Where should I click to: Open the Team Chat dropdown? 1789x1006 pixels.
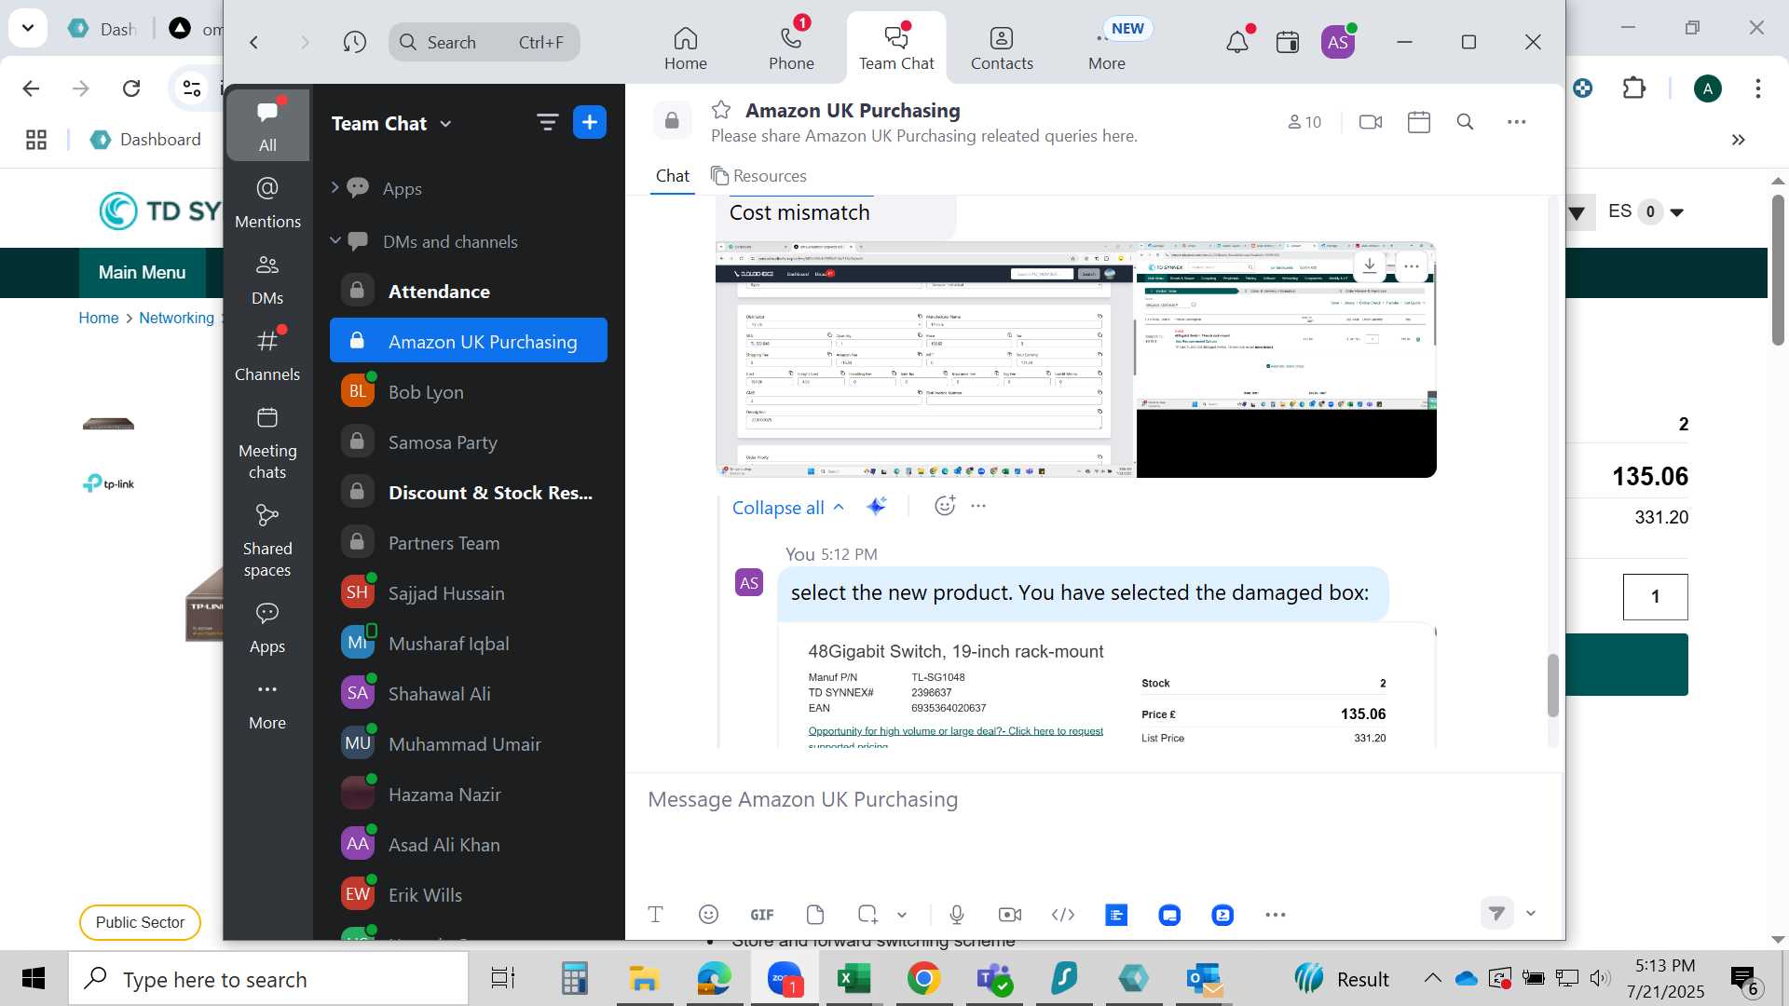click(391, 124)
